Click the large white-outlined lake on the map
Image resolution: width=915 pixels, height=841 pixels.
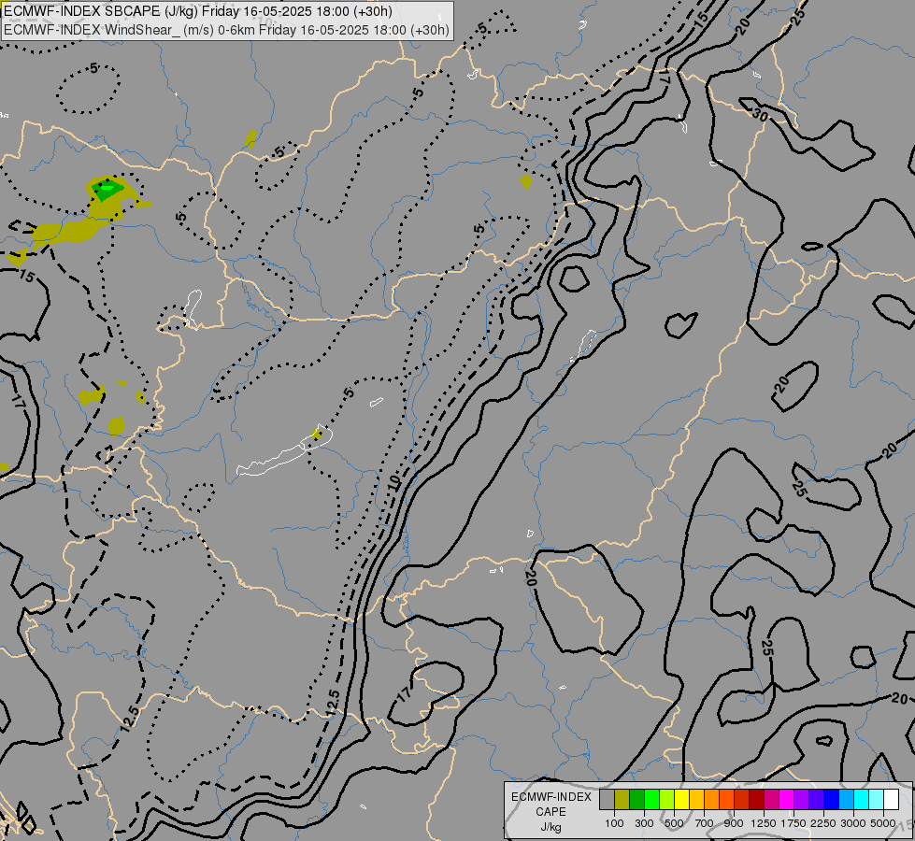pos(285,452)
